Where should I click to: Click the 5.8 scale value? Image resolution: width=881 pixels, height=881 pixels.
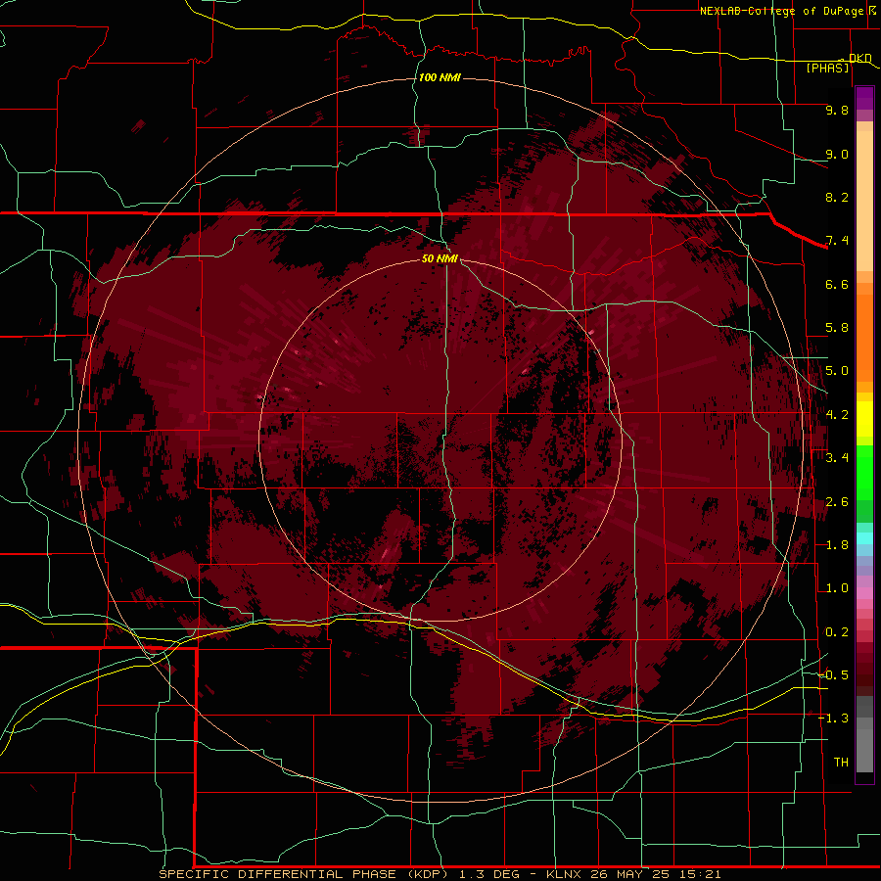pyautogui.click(x=837, y=328)
